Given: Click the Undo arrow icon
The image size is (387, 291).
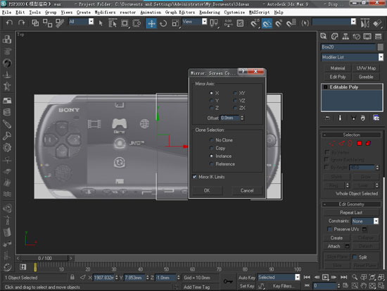Looking at the screenshot, I should pyautogui.click(x=9, y=23).
